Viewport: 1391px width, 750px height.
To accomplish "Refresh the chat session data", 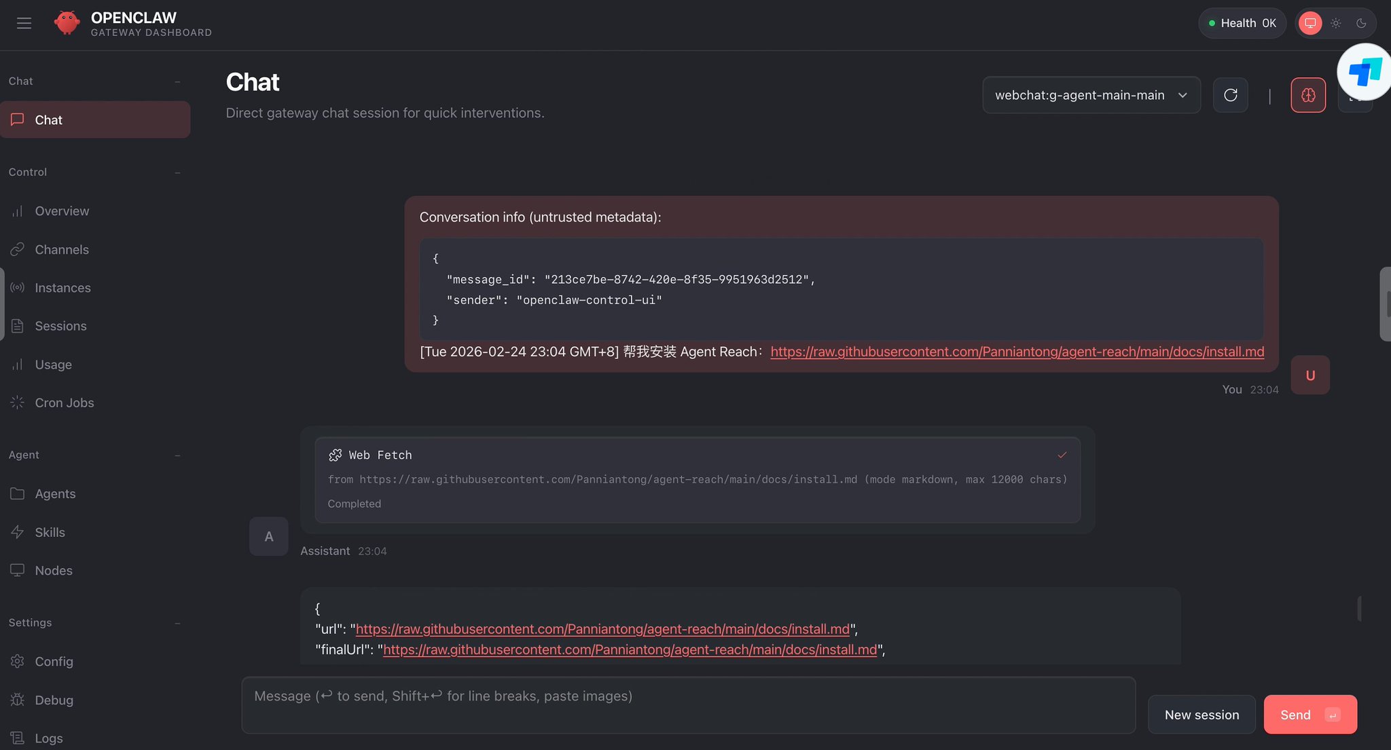I will 1230,95.
